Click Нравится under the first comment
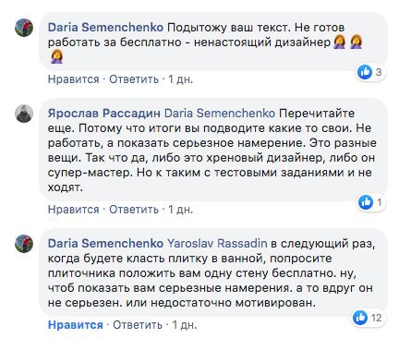 point(73,79)
